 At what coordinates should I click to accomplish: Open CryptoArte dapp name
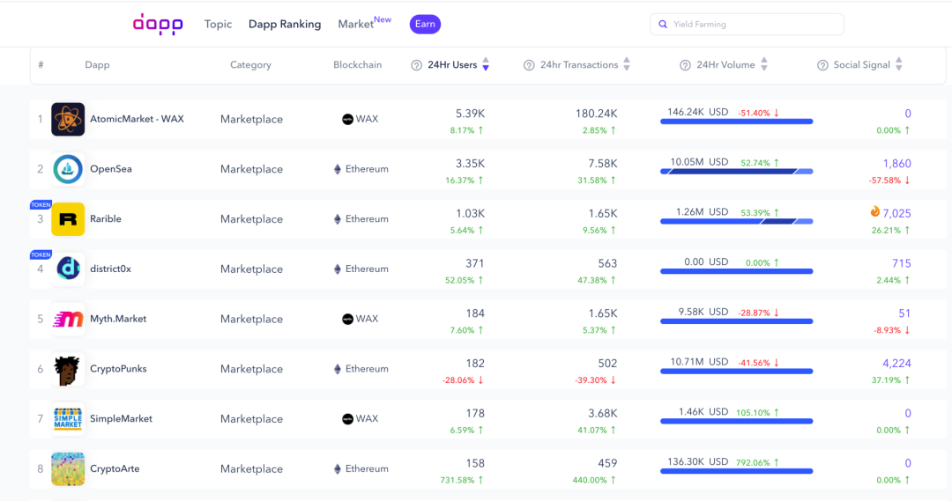pyautogui.click(x=115, y=468)
